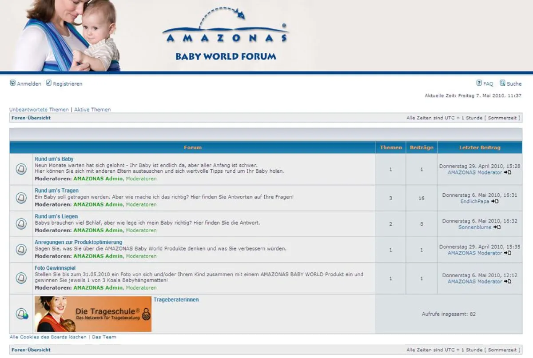Open the FAQ icon
This screenshot has height=358, width=533.
coord(480,84)
